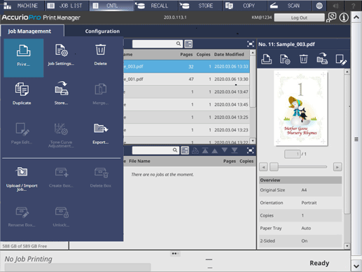Select job row dated 2020.03.04 13:25
This screenshot has width=362, height=272.
tap(186, 117)
